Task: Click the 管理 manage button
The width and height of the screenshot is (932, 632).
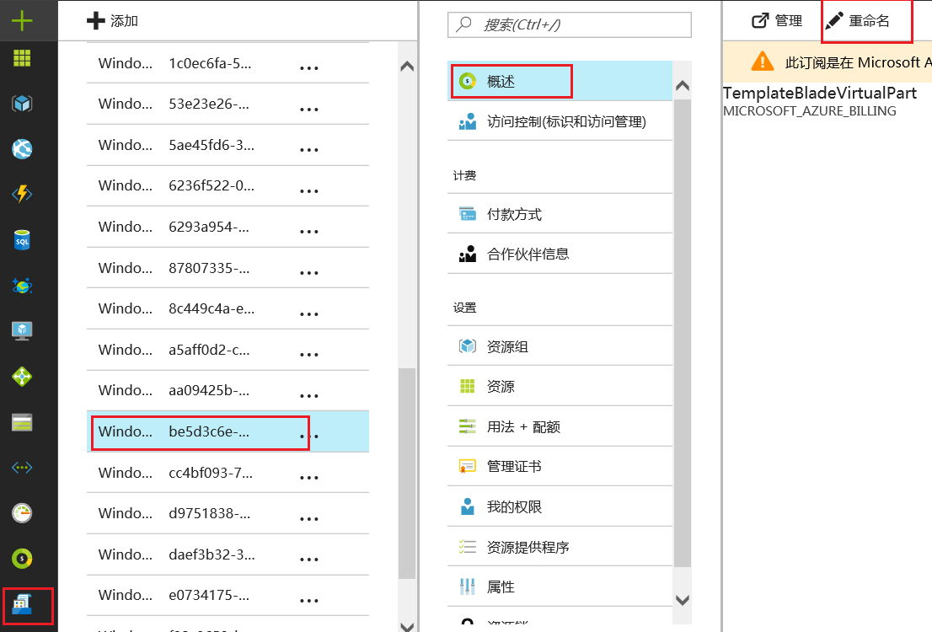Action: click(x=778, y=21)
